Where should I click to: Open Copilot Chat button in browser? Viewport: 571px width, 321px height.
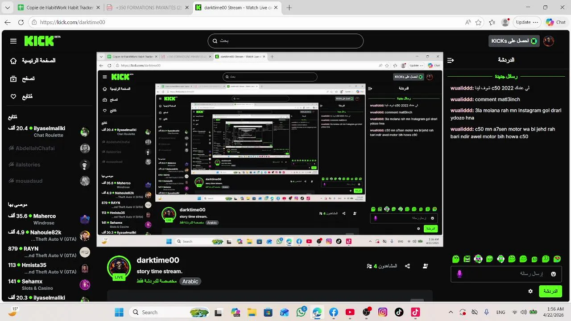pyautogui.click(x=556, y=22)
